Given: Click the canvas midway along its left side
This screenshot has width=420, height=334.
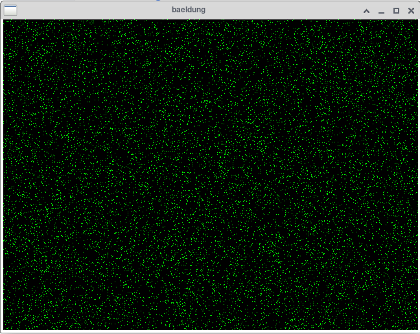Looking at the screenshot, I should coord(5,175).
